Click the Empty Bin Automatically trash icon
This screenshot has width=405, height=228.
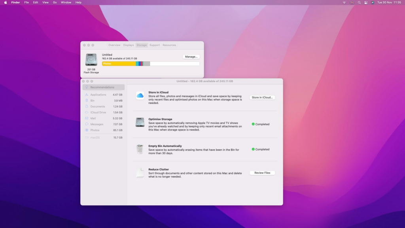point(140,149)
